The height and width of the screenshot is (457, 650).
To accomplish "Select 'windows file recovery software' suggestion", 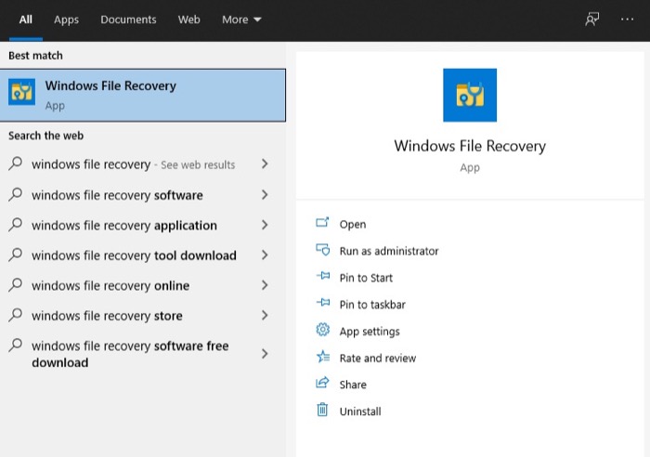I will (143, 195).
